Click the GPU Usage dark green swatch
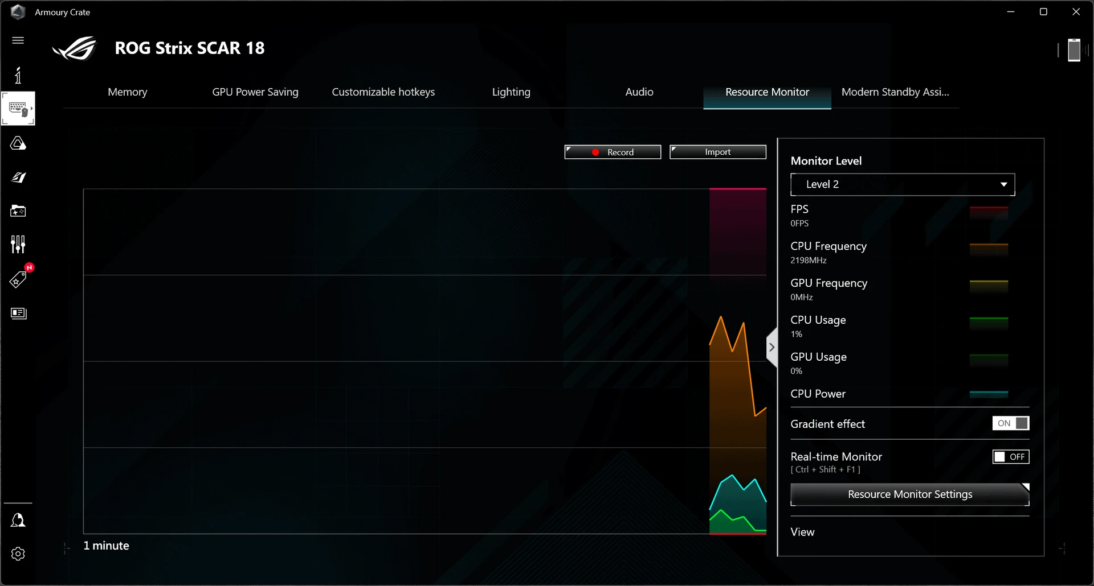 (x=989, y=360)
